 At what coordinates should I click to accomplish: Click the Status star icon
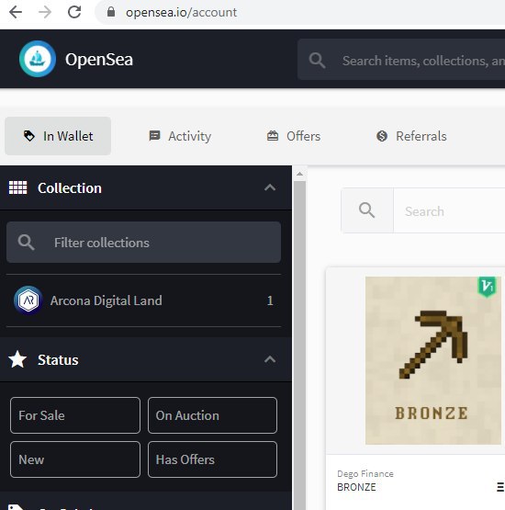17,359
